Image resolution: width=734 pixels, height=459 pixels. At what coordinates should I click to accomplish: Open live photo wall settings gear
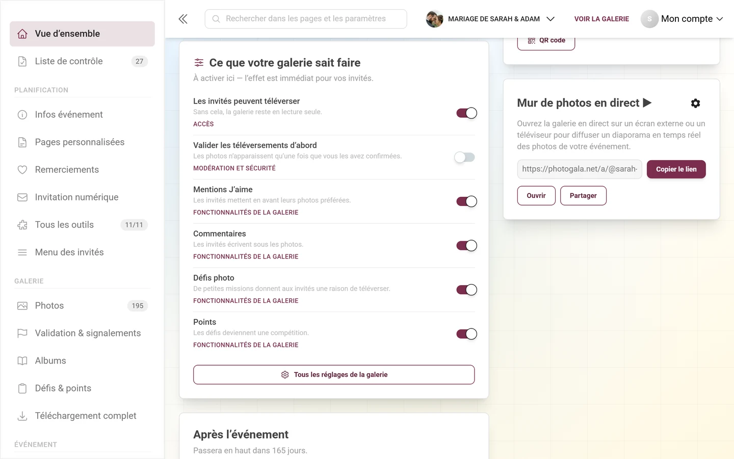pos(695,104)
